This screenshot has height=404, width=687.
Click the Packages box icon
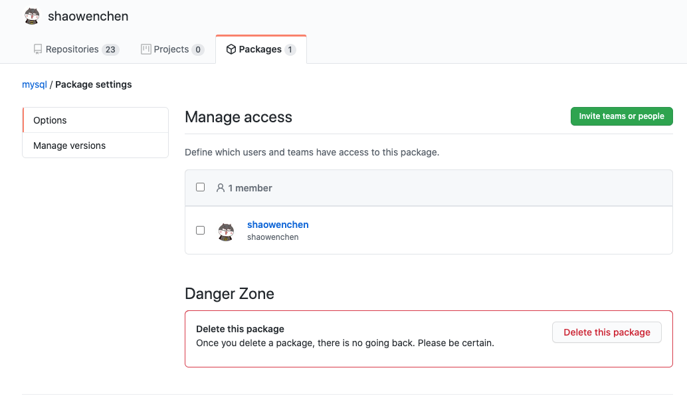tap(231, 50)
